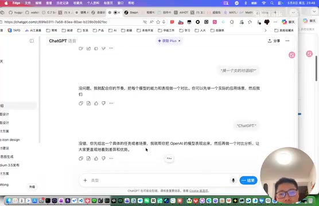
Task: Switch to the huggi… browser tab
Action: click(15, 13)
